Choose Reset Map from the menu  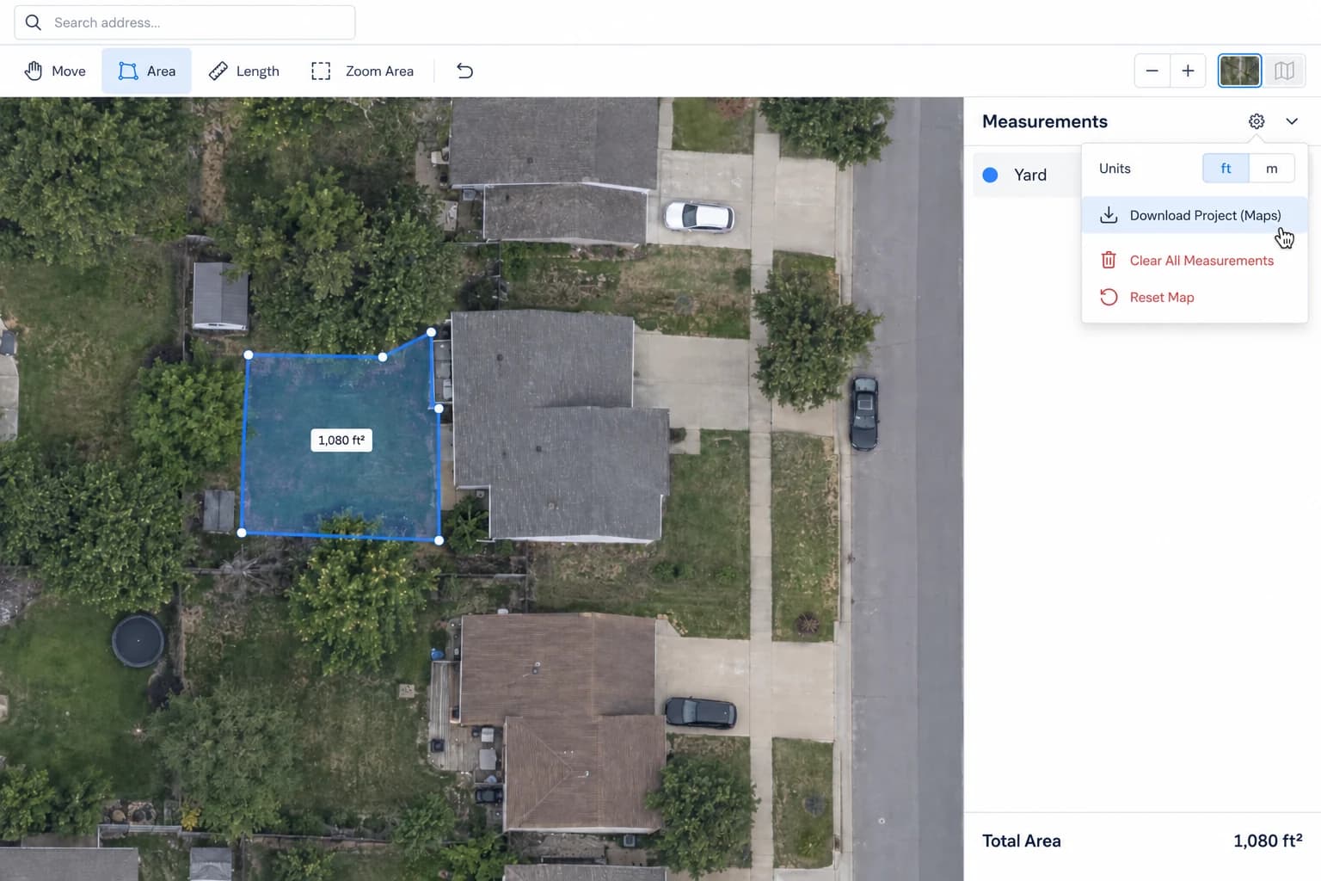coord(1195,298)
